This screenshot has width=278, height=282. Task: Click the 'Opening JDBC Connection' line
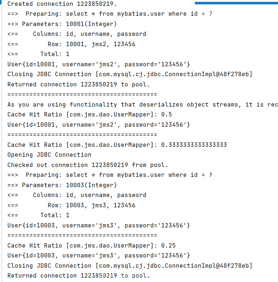(x=49, y=155)
